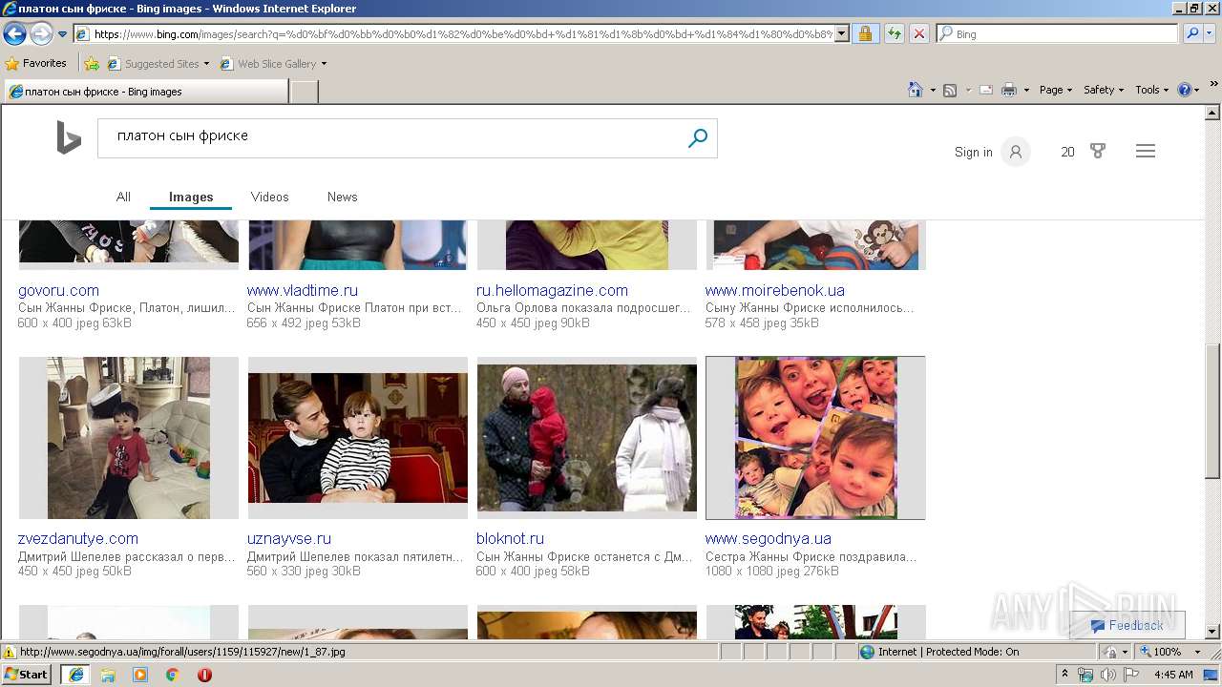Click the Internet Explorer taskbar icon

click(75, 674)
